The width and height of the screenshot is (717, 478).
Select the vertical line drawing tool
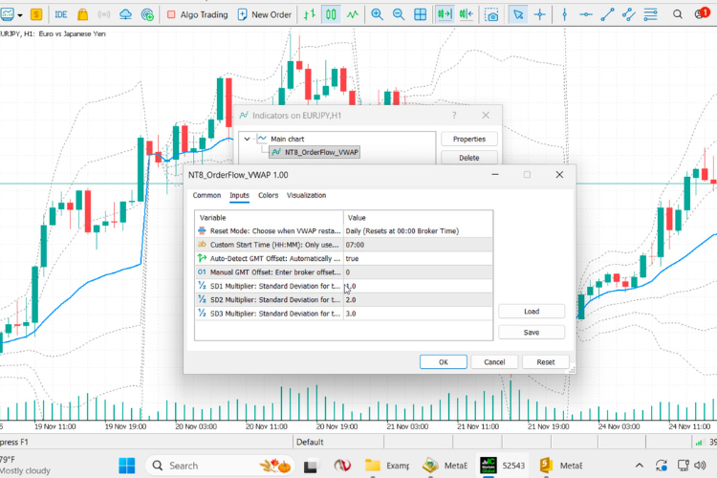(564, 14)
